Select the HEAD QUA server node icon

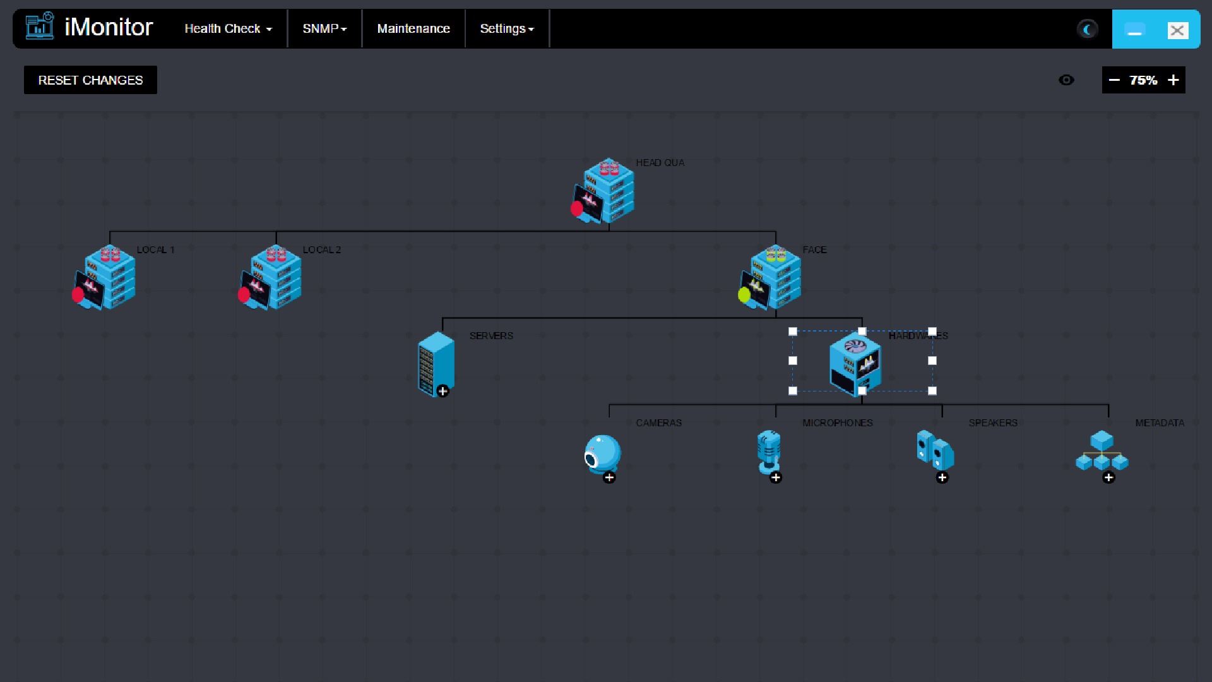(603, 191)
